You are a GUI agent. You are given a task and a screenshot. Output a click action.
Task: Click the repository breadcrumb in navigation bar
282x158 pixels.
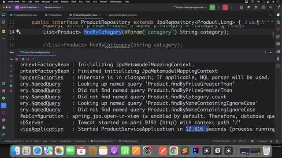click(81, 141)
